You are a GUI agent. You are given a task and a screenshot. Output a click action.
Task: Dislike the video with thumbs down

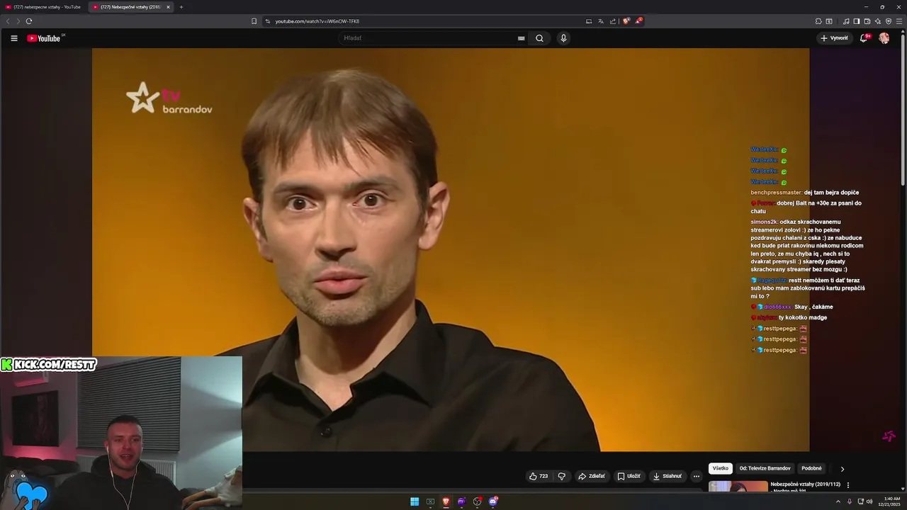click(562, 476)
